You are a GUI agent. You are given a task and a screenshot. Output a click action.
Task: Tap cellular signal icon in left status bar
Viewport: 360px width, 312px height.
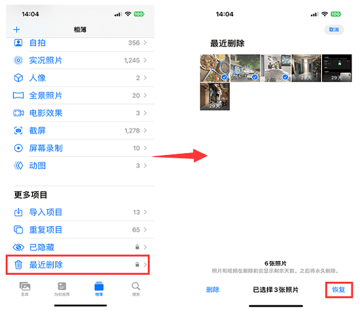(x=118, y=14)
